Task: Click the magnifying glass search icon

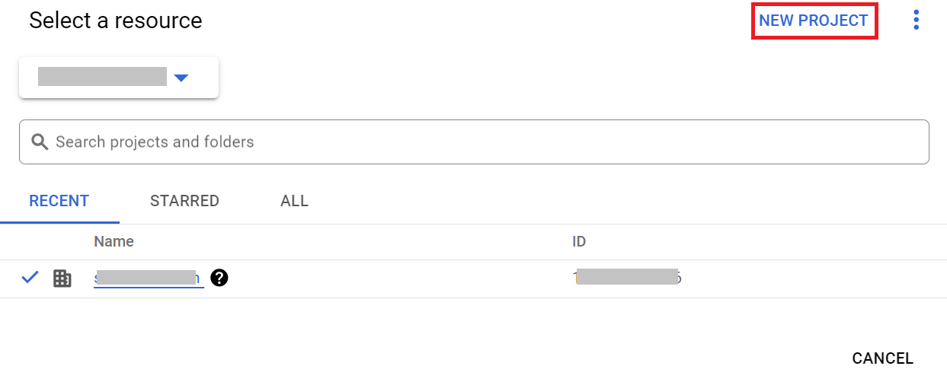Action: [x=40, y=142]
